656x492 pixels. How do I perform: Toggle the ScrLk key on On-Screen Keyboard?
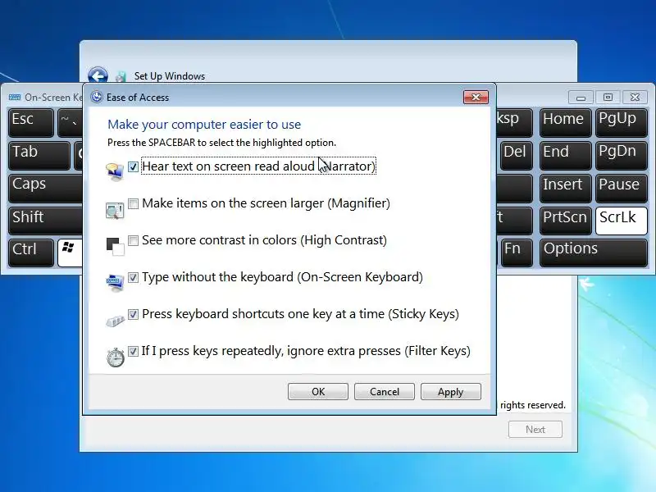[x=622, y=221]
